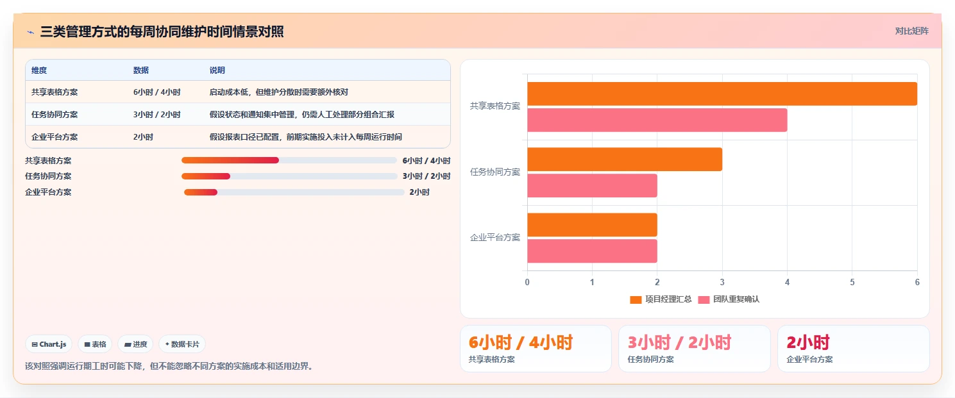
Task: Click the 进度 tag chip
Action: [135, 344]
